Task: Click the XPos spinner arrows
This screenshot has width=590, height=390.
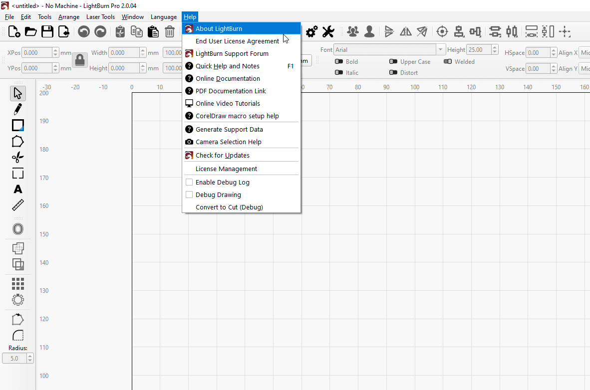Action: pos(55,53)
